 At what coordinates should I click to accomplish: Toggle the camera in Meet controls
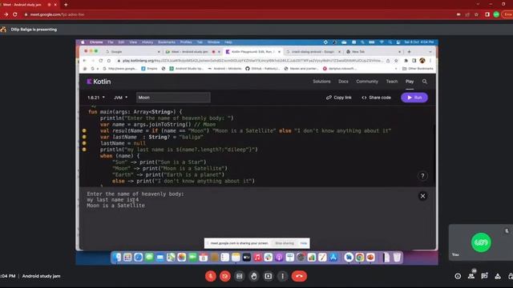pos(225,276)
